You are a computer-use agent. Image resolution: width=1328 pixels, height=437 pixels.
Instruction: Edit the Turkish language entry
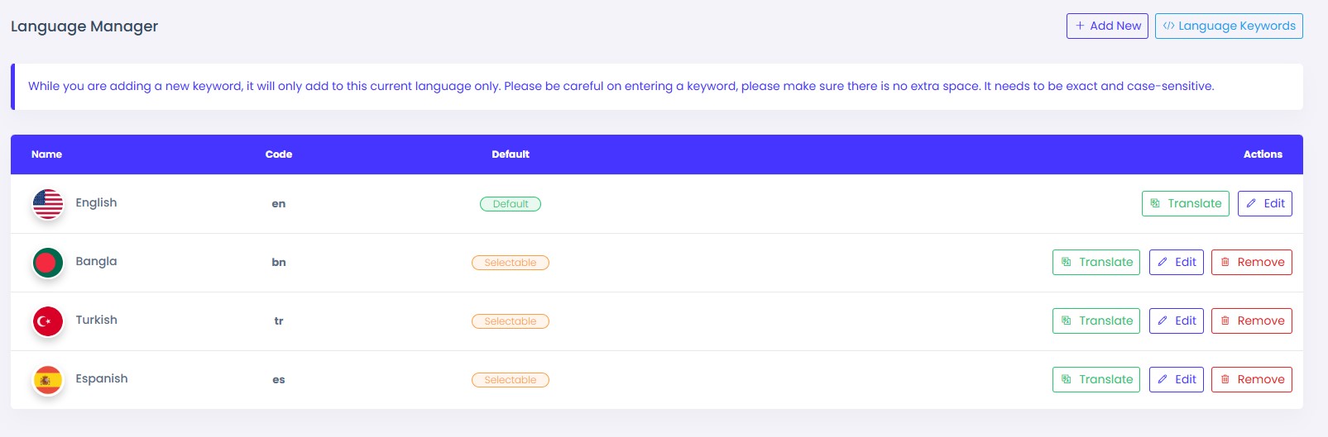pyautogui.click(x=1176, y=321)
